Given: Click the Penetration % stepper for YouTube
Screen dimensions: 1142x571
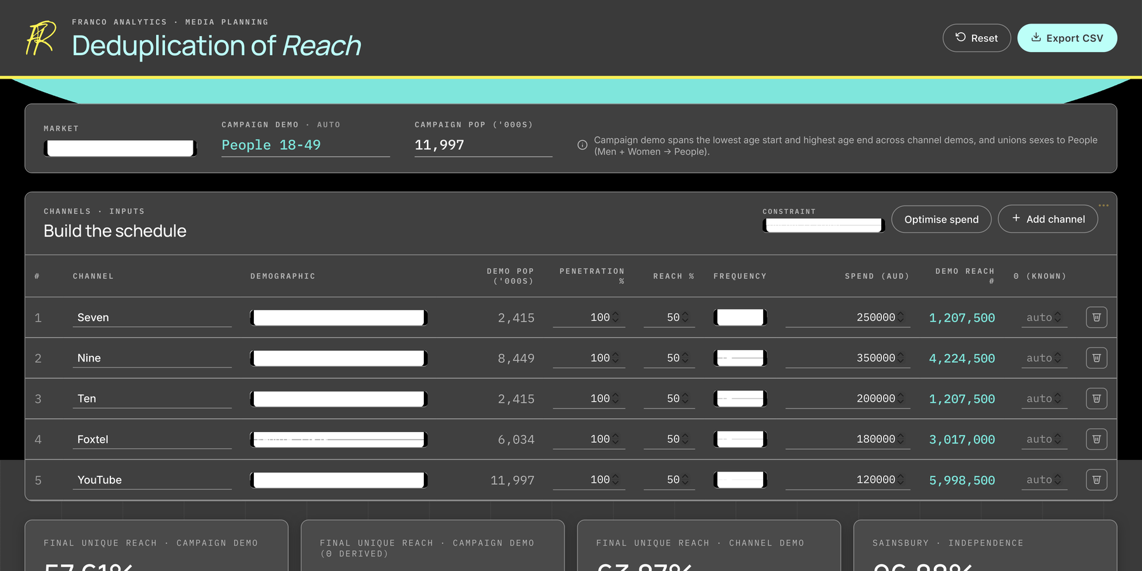Looking at the screenshot, I should [x=615, y=480].
